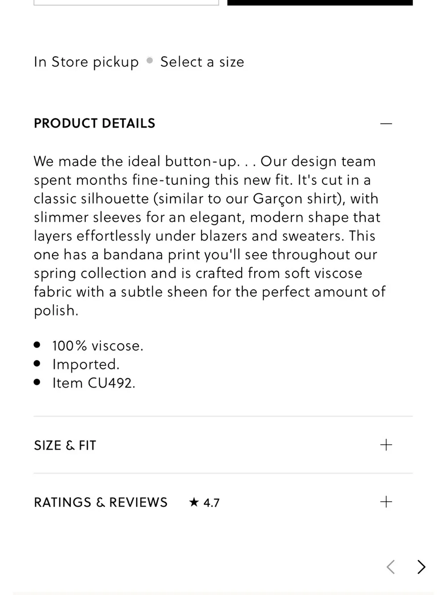Click the 4.7 rating value
446x595 pixels.
(211, 503)
